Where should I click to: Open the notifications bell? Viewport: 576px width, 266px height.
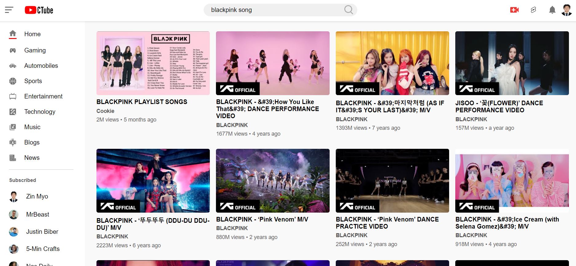552,10
